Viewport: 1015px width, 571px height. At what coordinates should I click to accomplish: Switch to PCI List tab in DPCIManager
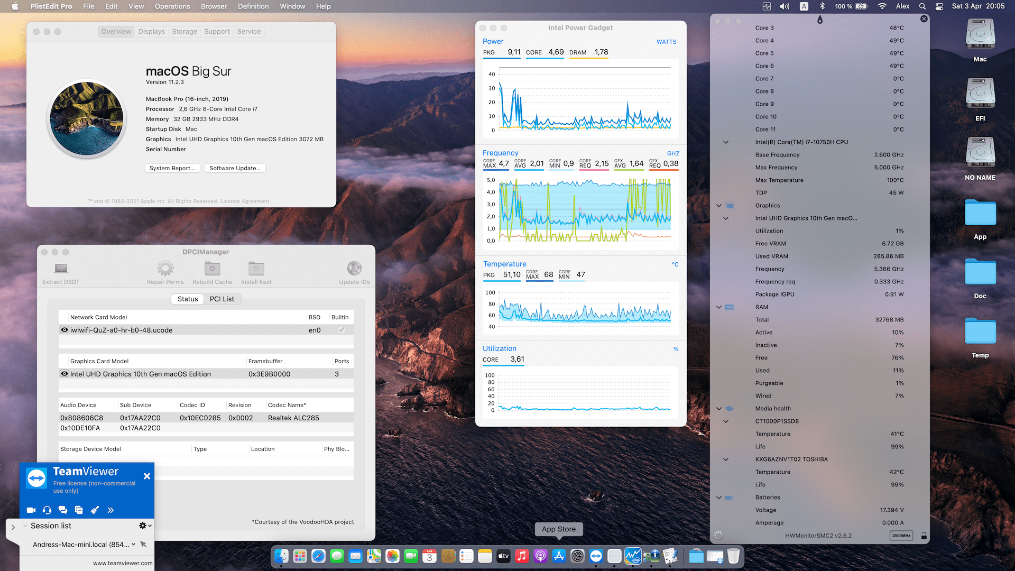(x=222, y=299)
